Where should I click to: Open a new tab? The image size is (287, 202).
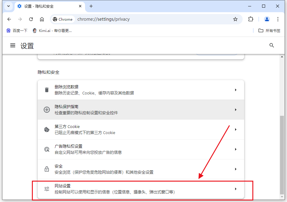[91, 6]
